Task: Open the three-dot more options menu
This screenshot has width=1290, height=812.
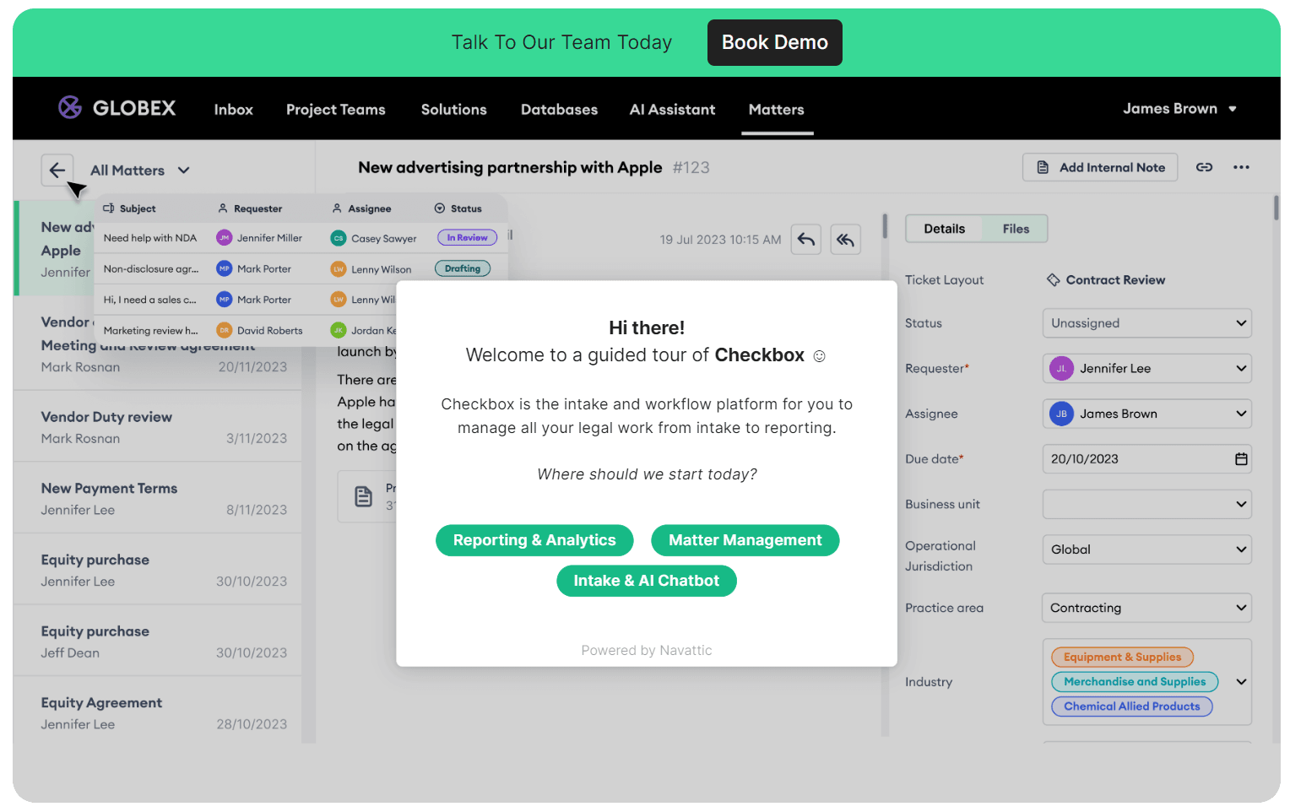Action: pos(1241,167)
